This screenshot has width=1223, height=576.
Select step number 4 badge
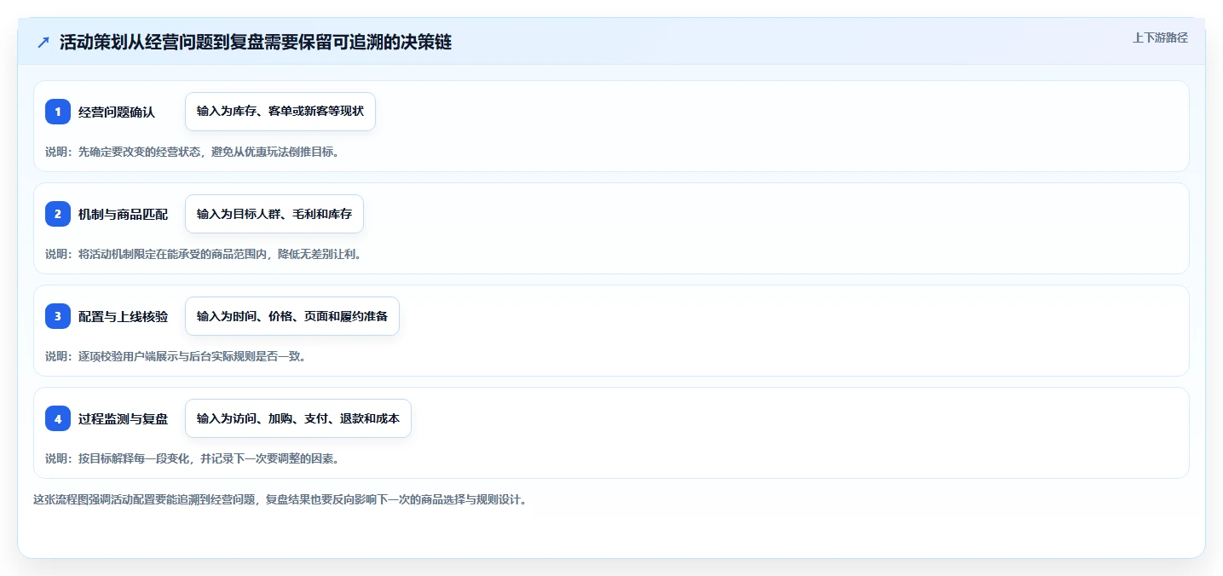[x=58, y=418]
